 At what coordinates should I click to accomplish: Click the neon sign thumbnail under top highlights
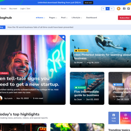pos(23,127)
